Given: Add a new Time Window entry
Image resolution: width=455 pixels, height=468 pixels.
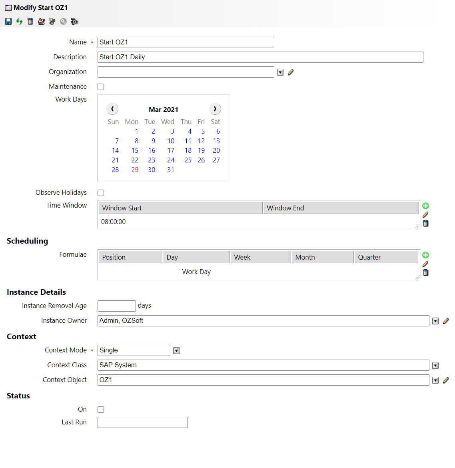Looking at the screenshot, I should [x=425, y=206].
